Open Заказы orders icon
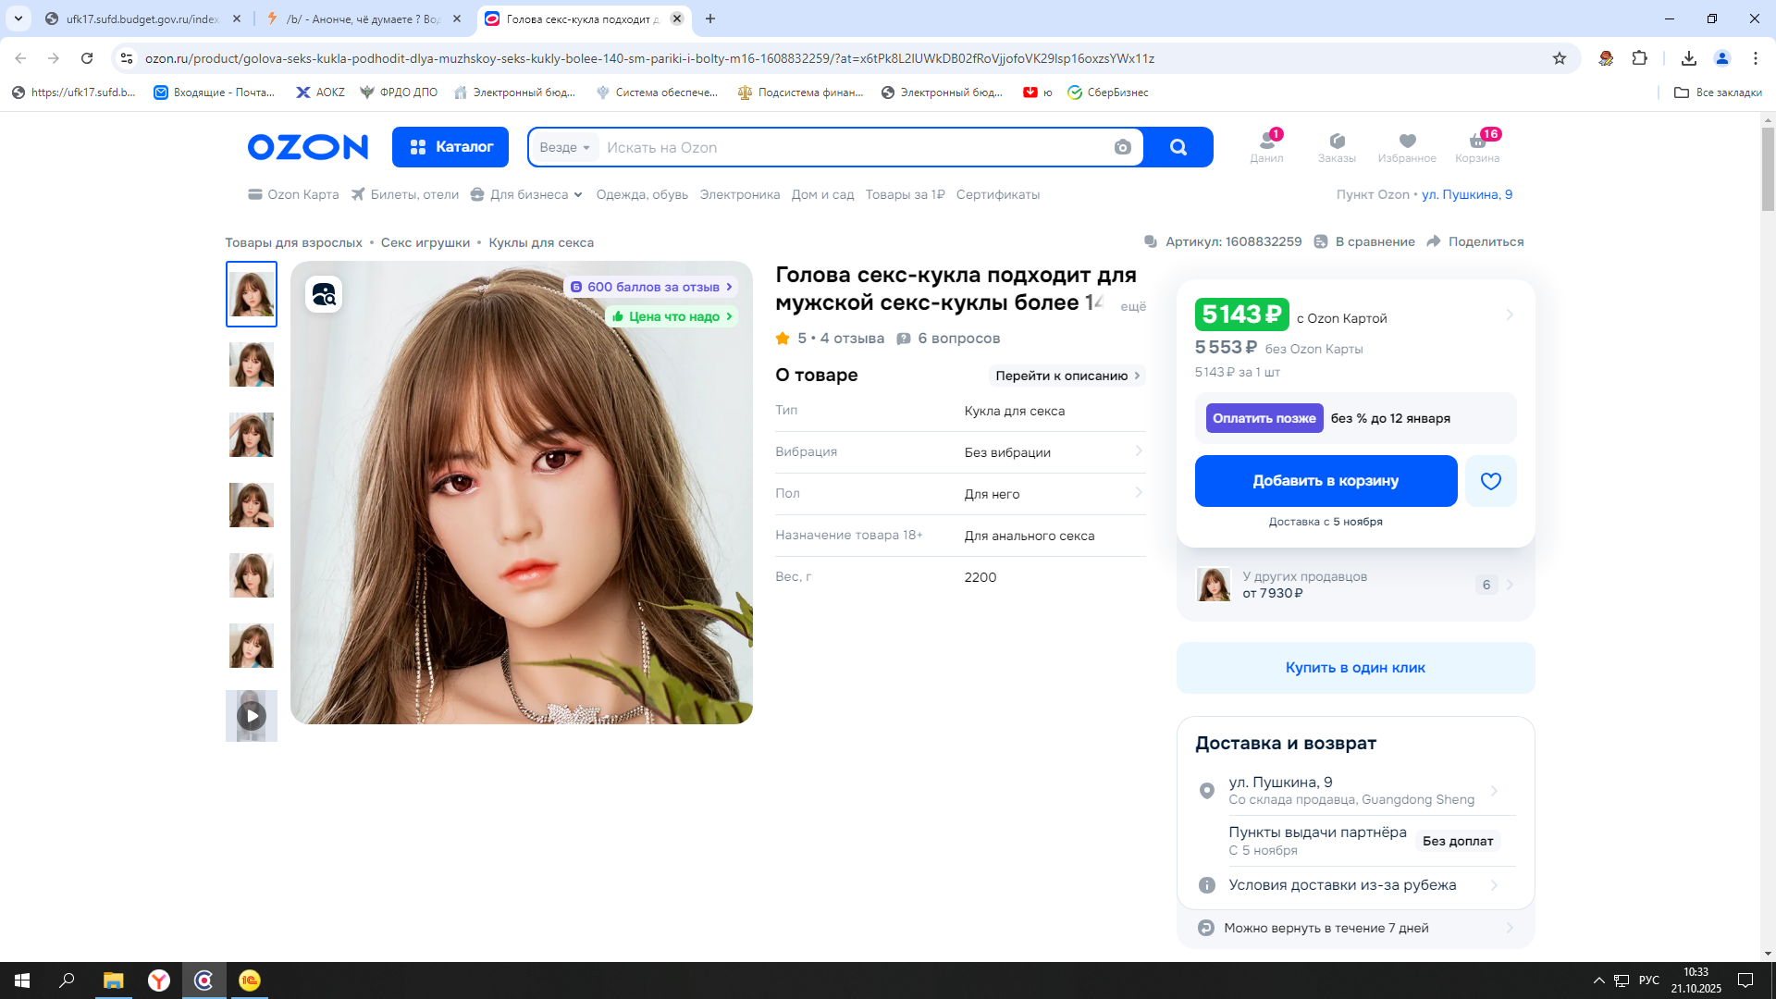Screen dimensions: 1776x999 click(x=1337, y=146)
